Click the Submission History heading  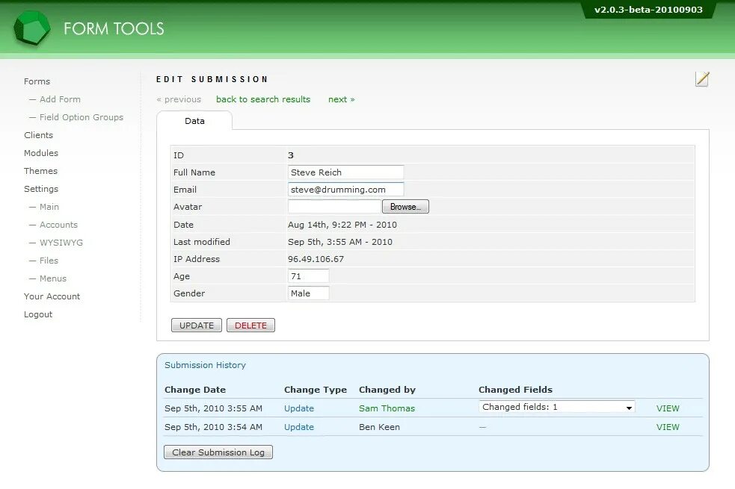click(x=205, y=365)
